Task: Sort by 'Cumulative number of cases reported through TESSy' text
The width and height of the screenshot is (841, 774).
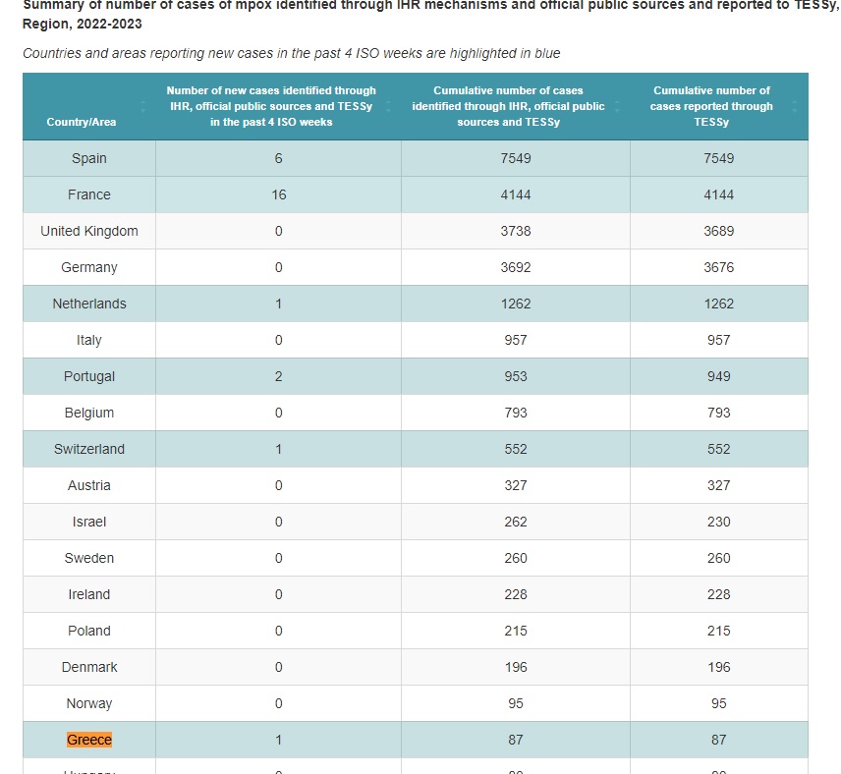Action: 711,106
